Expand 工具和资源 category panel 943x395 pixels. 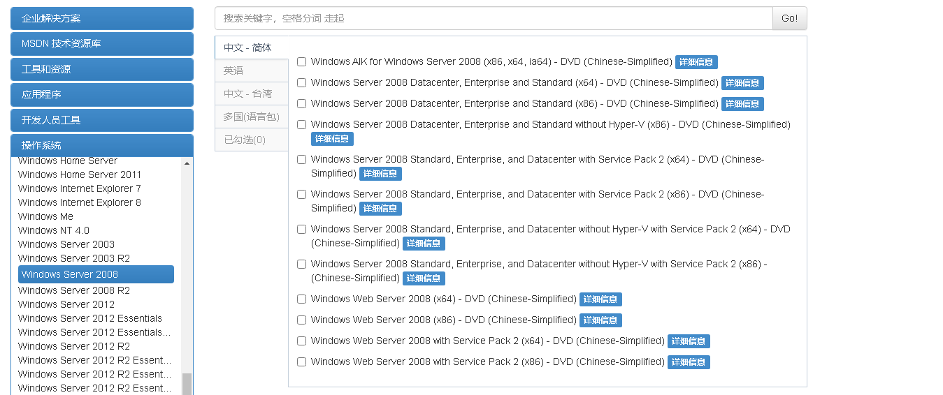pyautogui.click(x=102, y=69)
